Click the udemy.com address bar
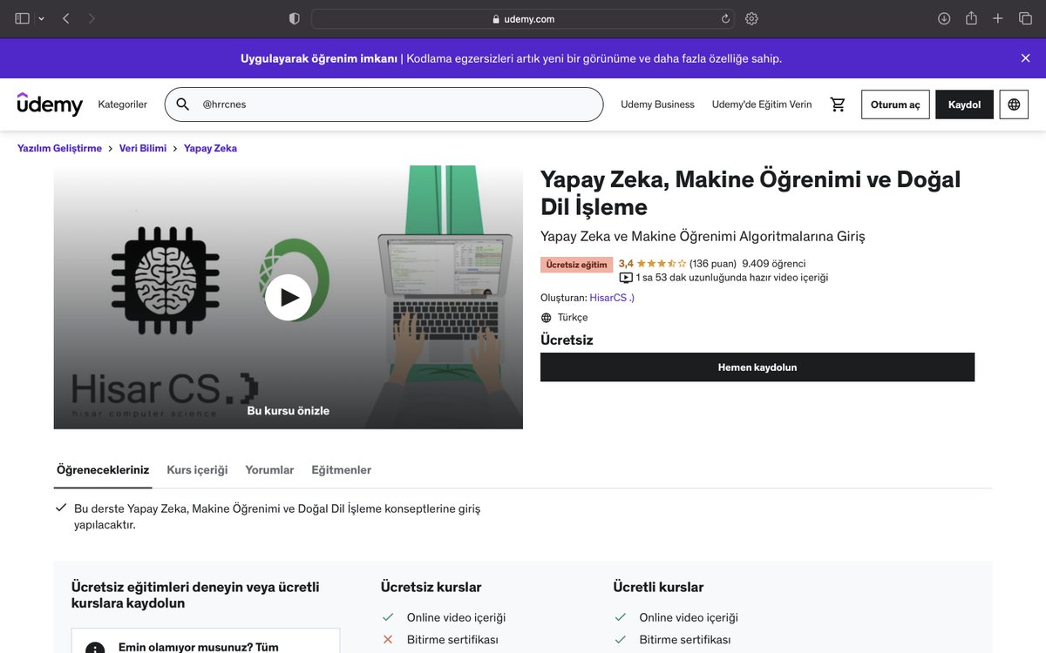This screenshot has width=1046, height=653. tap(522, 18)
